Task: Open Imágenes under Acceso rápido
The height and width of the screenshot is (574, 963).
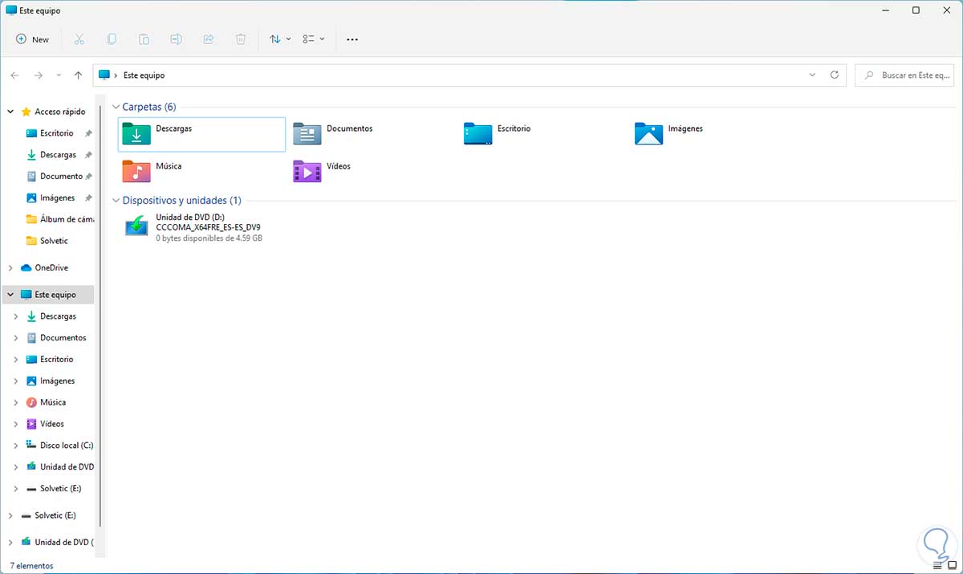Action: [57, 197]
